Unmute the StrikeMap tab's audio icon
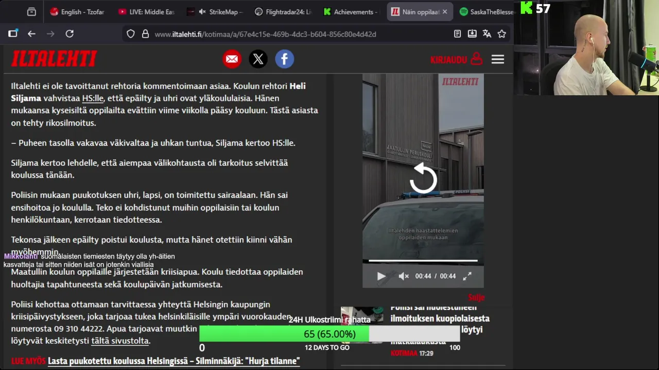The width and height of the screenshot is (659, 370). click(x=202, y=12)
